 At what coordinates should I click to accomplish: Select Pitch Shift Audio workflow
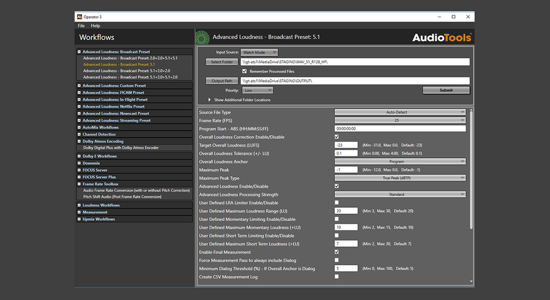click(x=122, y=196)
